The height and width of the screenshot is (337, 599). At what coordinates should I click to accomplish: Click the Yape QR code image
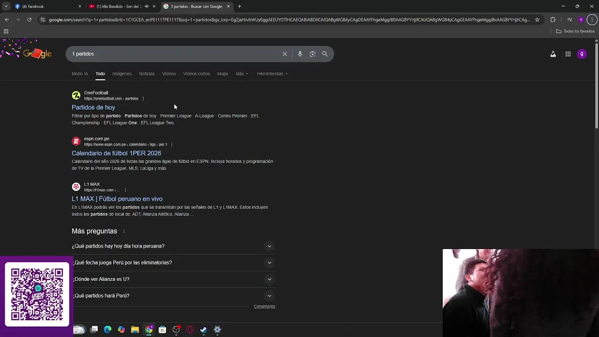(37, 294)
